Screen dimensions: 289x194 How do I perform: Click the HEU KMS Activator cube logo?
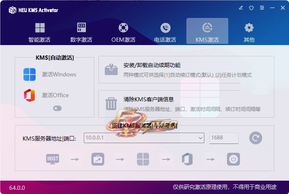13,10
